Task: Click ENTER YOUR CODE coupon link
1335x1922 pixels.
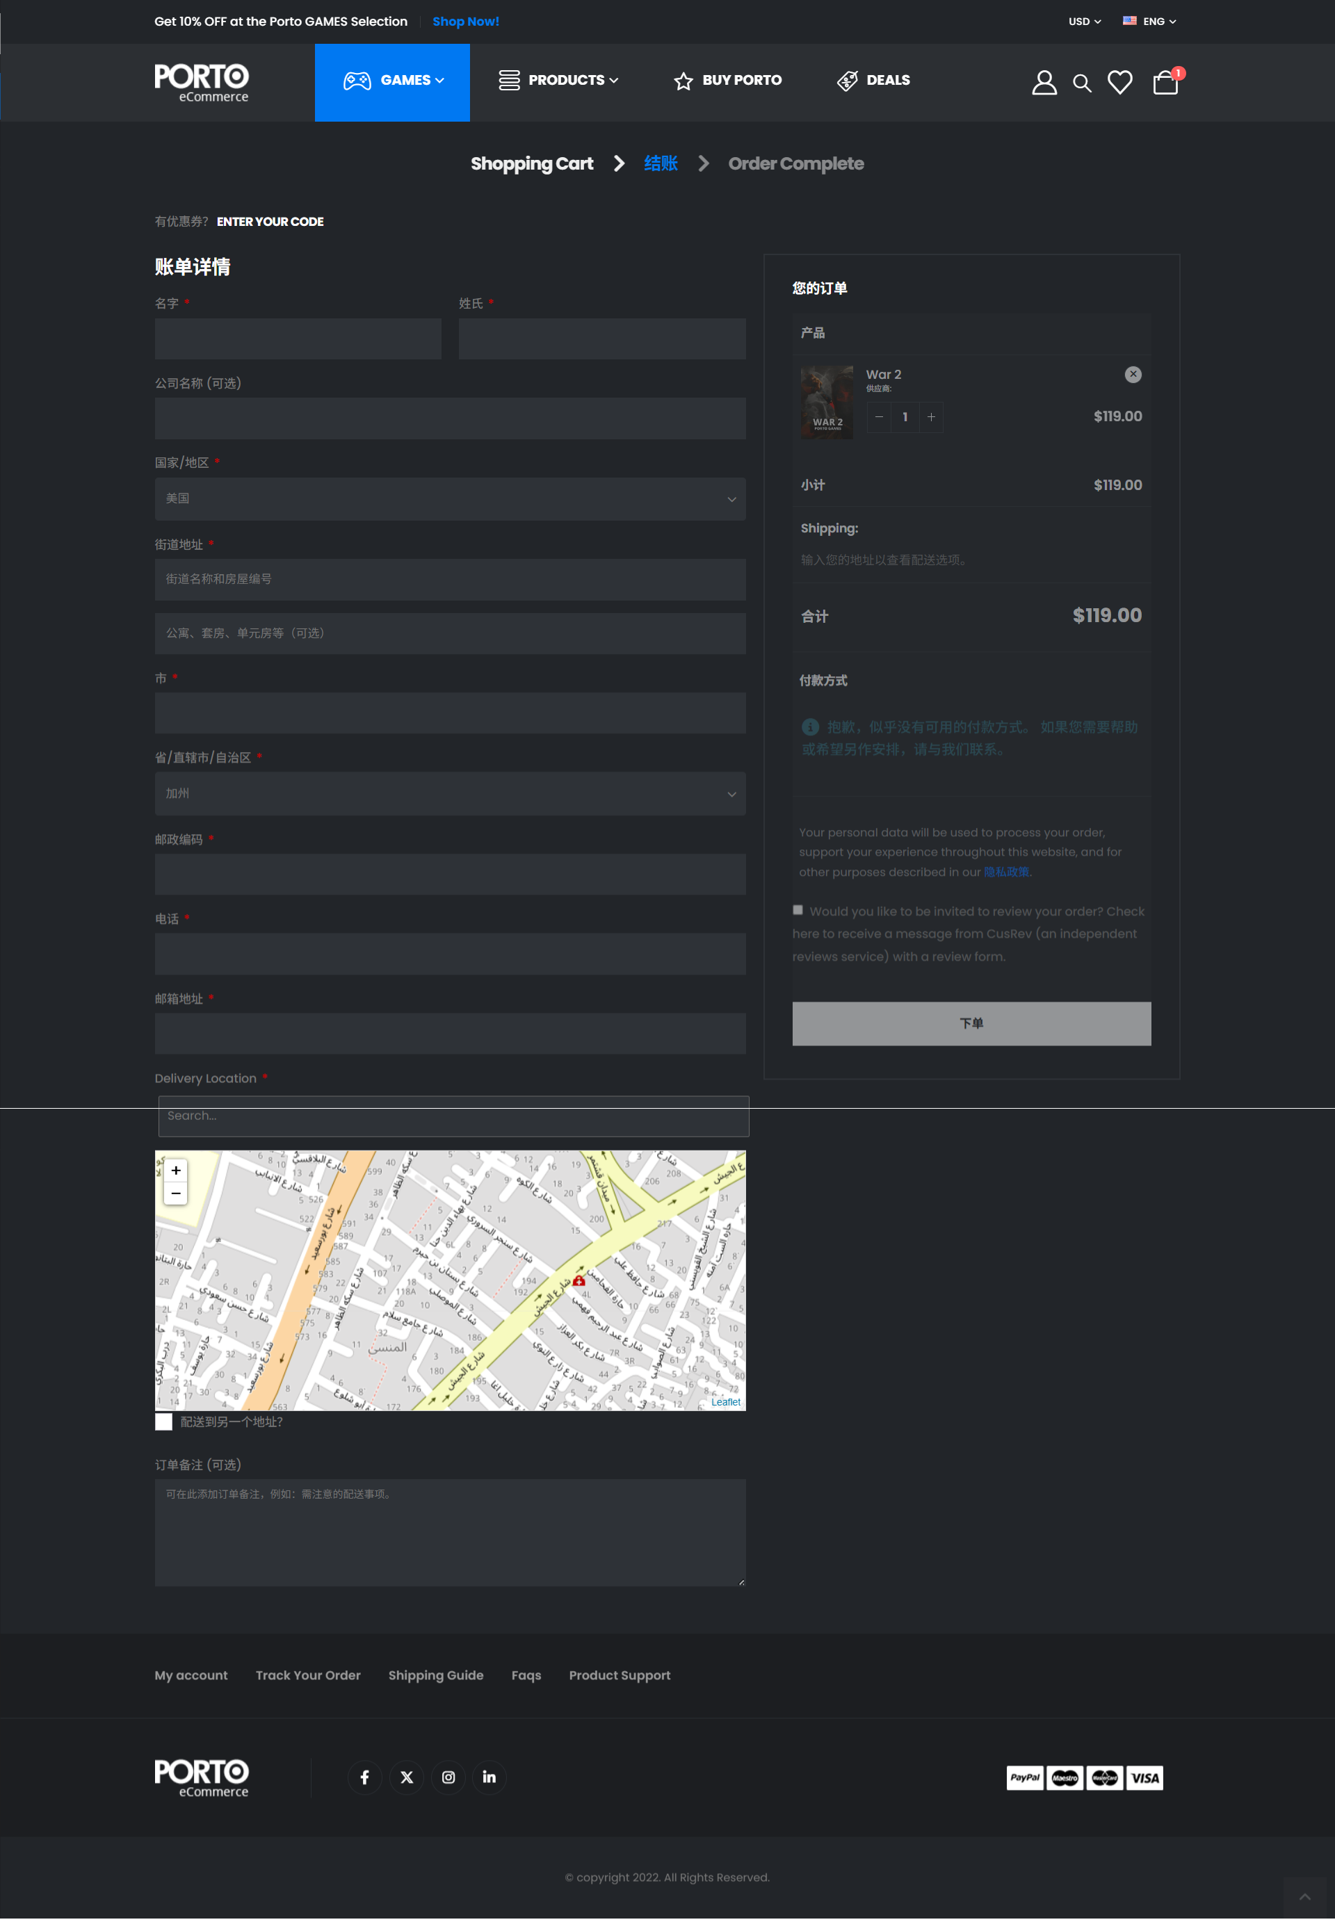Action: [270, 222]
